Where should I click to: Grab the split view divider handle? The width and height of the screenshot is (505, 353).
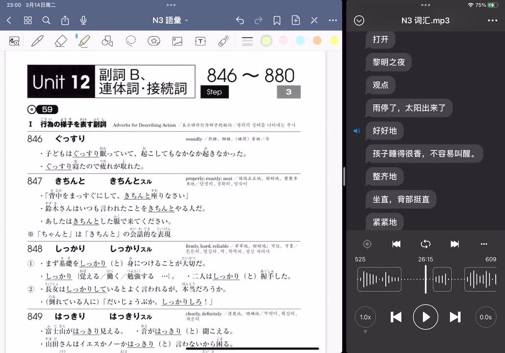point(344,176)
